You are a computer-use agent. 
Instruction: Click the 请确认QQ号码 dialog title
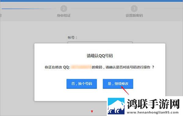pos(100,56)
